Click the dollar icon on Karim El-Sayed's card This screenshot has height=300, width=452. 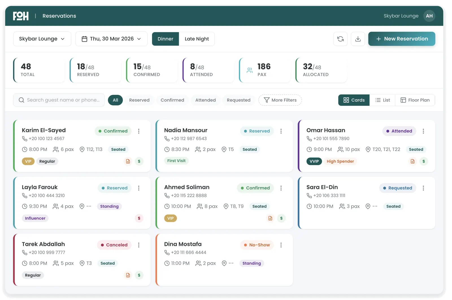tap(139, 161)
